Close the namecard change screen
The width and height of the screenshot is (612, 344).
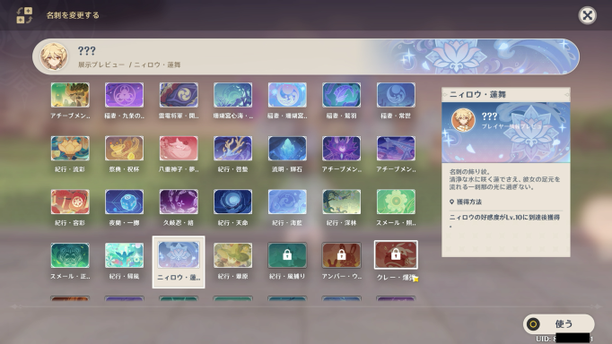587,15
